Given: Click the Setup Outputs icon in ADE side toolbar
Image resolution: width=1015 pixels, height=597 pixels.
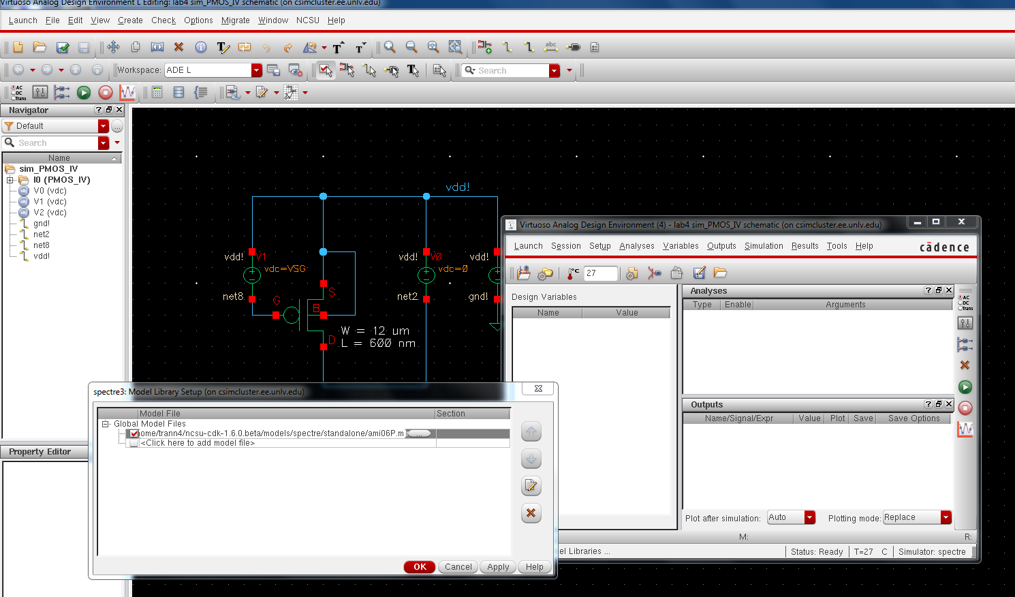Looking at the screenshot, I should coord(965,345).
